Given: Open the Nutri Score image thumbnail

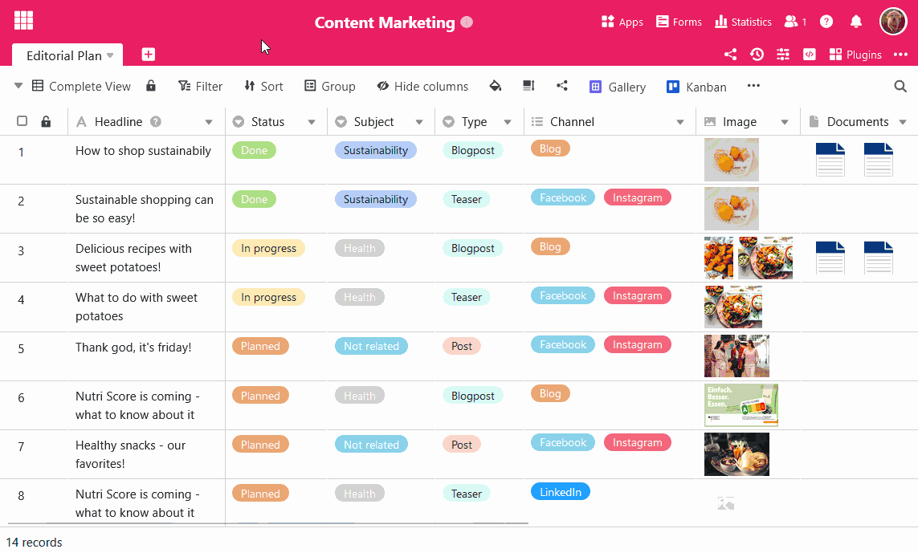Looking at the screenshot, I should (741, 405).
